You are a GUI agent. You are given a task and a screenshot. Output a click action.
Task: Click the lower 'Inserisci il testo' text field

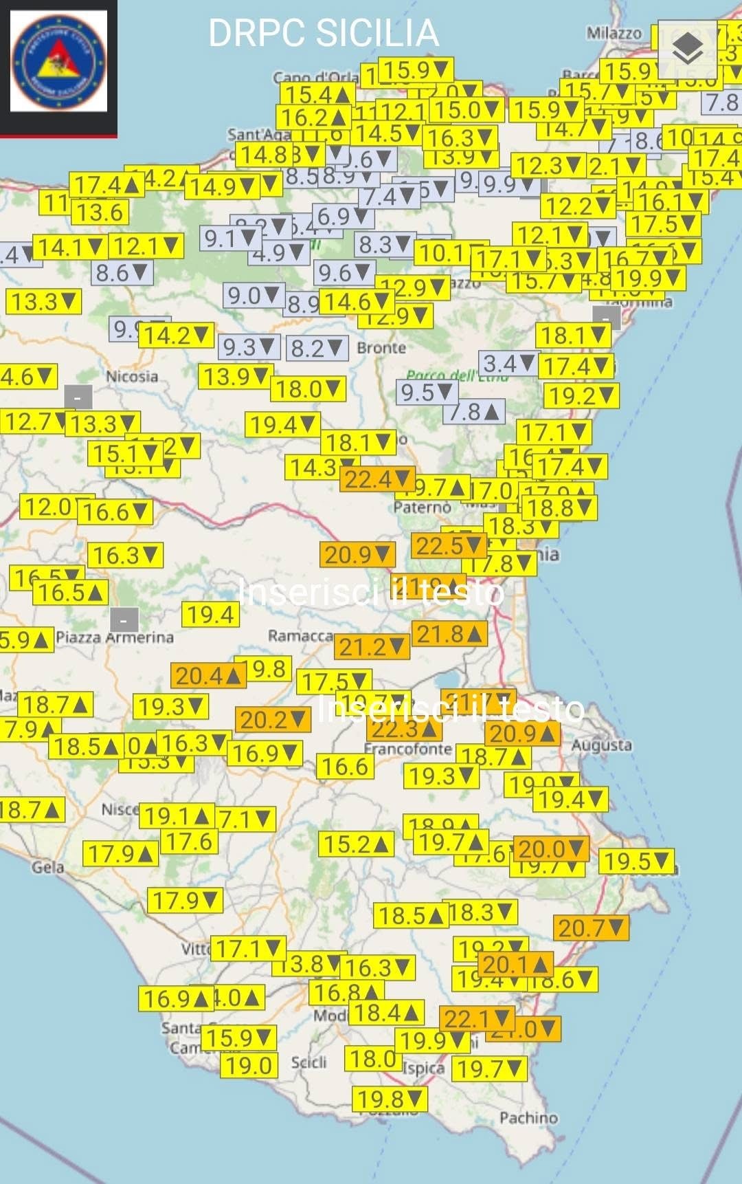pyautogui.click(x=451, y=708)
